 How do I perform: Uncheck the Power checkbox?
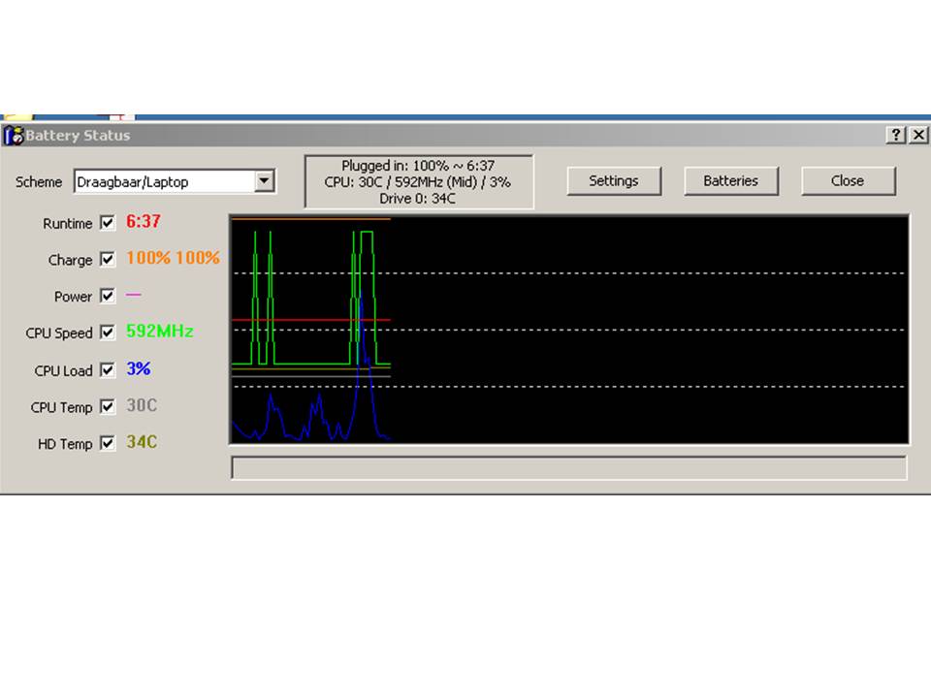[x=108, y=296]
